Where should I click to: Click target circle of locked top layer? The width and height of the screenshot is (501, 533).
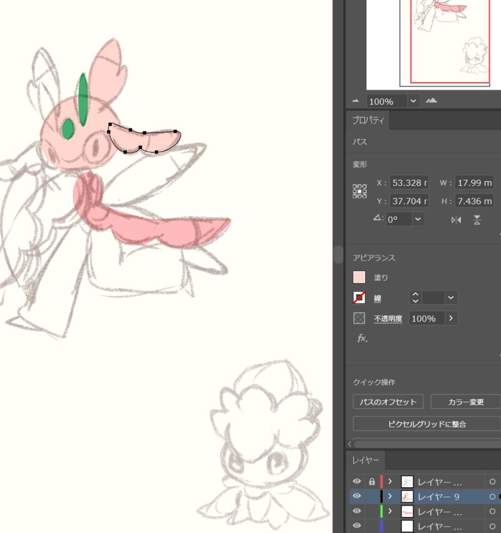pos(492,482)
